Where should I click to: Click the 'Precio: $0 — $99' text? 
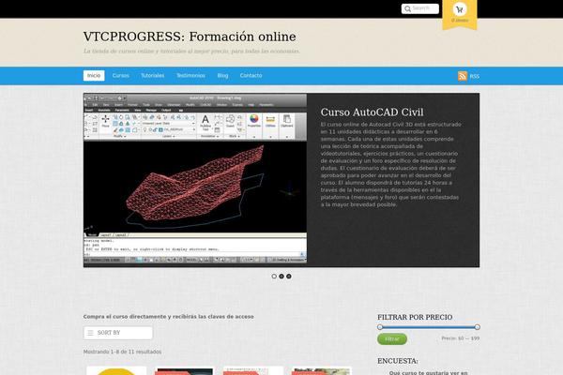(461, 338)
